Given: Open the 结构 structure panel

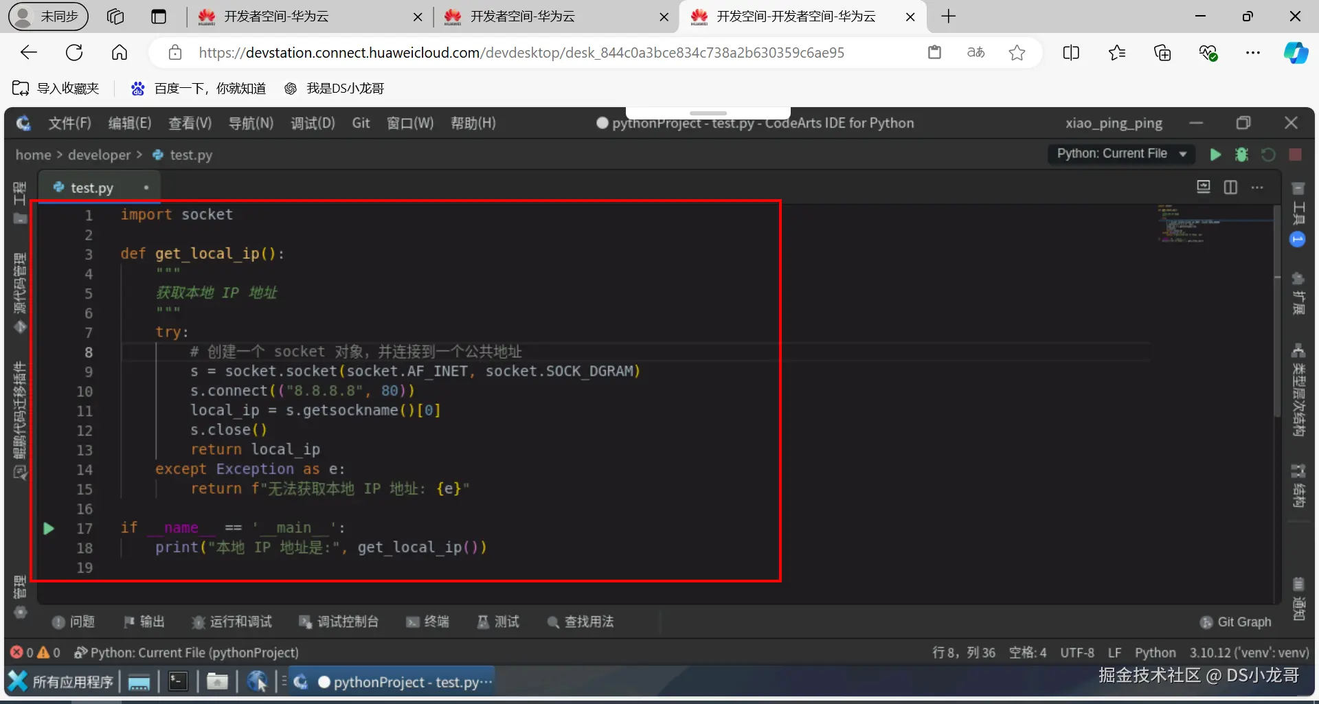Looking at the screenshot, I should 1298,486.
